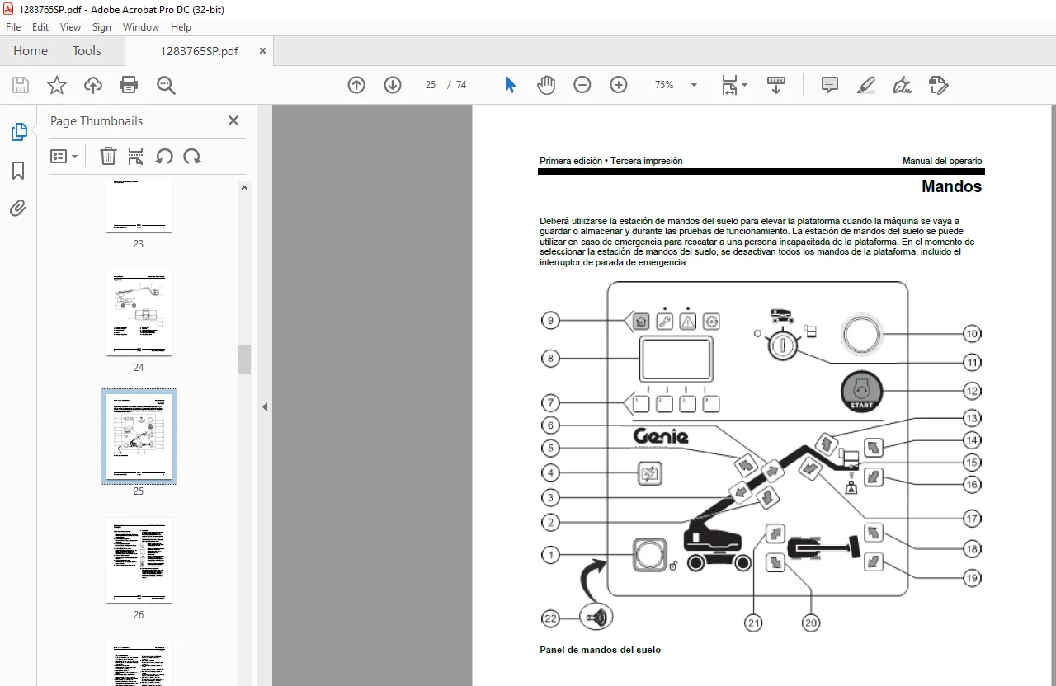This screenshot has width=1056, height=686.
Task: Select the 1283765SP.pdf document tab
Action: [x=199, y=51]
